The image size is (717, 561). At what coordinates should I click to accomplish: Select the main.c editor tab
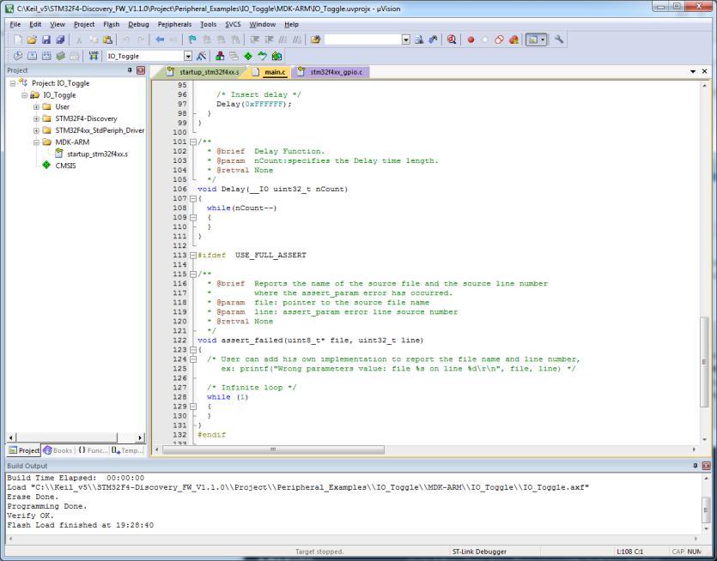pos(270,72)
